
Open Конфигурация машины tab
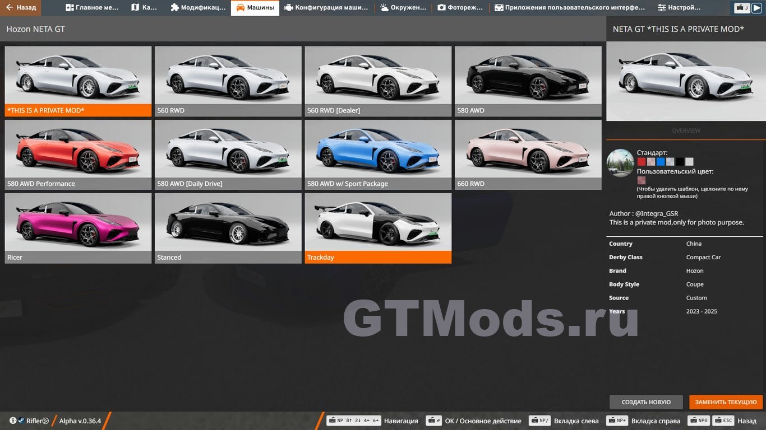click(326, 8)
